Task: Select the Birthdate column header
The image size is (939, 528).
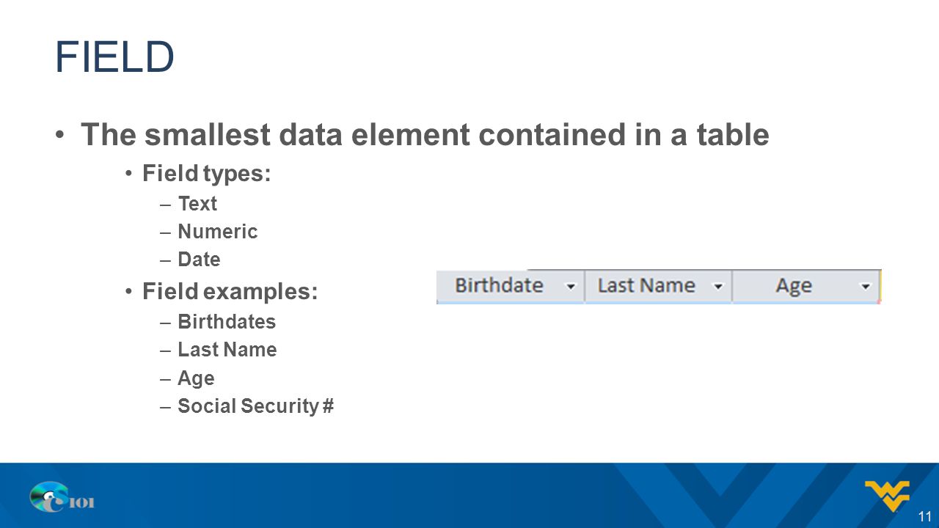Action: (x=511, y=286)
